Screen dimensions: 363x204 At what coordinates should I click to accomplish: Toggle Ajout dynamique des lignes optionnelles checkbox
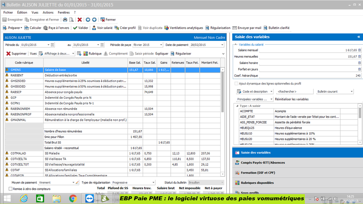pyautogui.click(x=236, y=83)
